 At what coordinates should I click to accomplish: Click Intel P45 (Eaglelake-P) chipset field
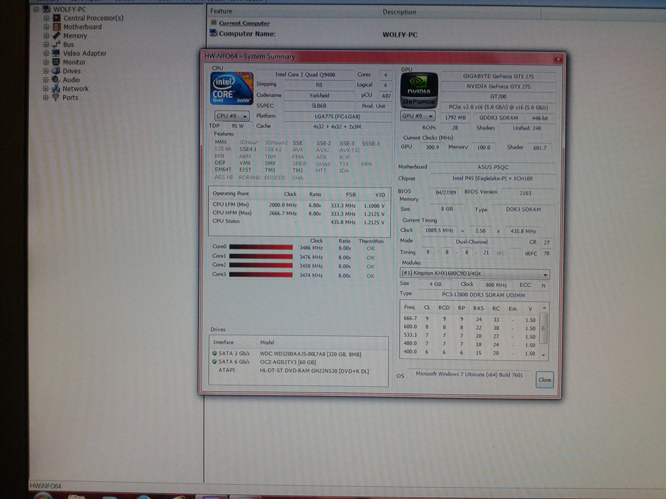pyautogui.click(x=492, y=178)
